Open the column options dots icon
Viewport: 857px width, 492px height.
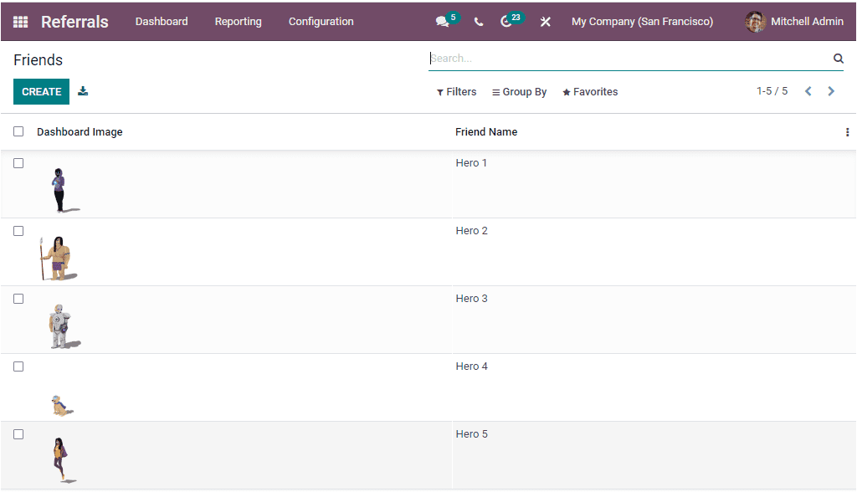(x=847, y=132)
